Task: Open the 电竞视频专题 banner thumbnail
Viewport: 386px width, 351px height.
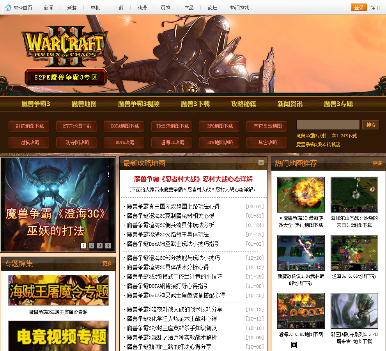Action: (58, 336)
